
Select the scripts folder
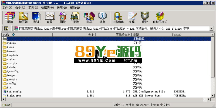pyautogui.click(x=10, y=63)
